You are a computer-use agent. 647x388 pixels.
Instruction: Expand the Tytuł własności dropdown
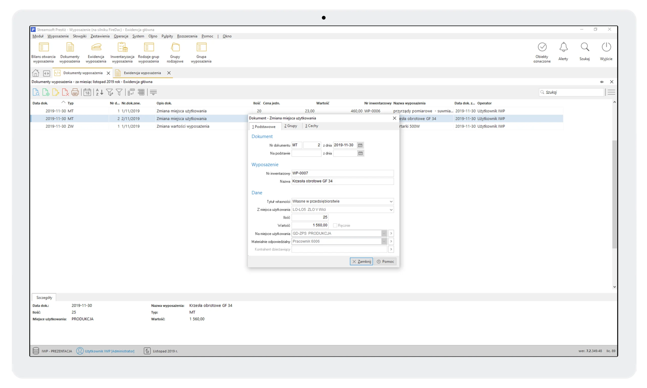(391, 201)
